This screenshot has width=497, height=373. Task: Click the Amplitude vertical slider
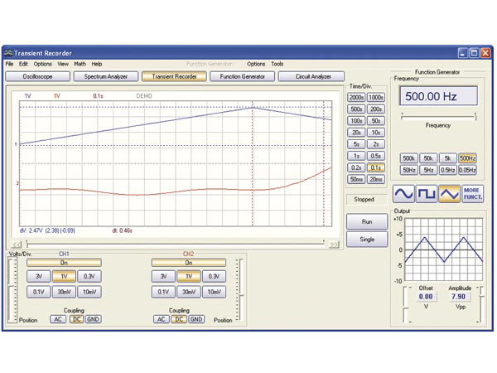480,304
